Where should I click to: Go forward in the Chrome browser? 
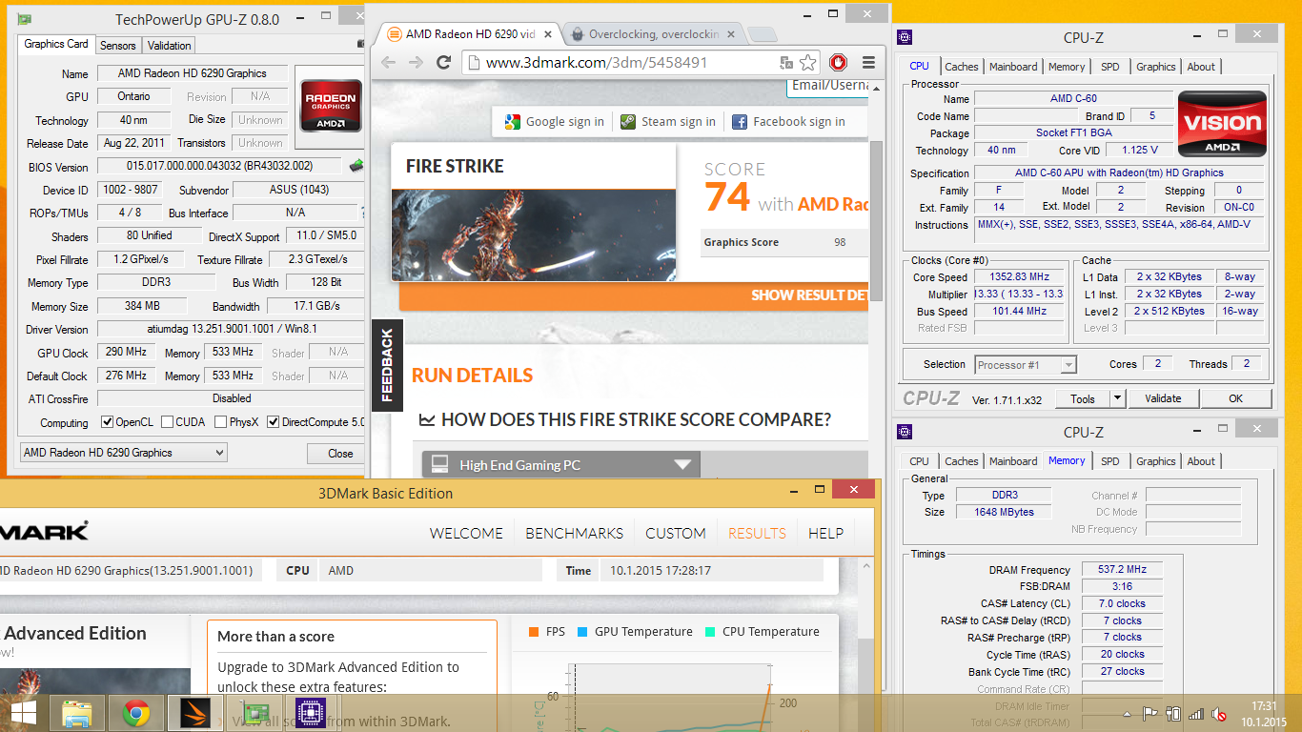click(416, 62)
